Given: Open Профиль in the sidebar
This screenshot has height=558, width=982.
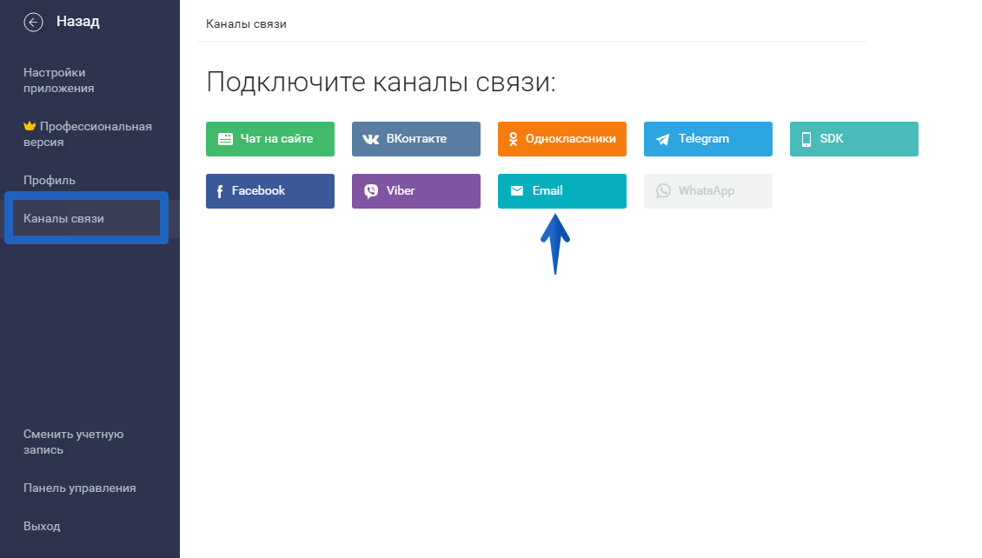Looking at the screenshot, I should pyautogui.click(x=50, y=181).
